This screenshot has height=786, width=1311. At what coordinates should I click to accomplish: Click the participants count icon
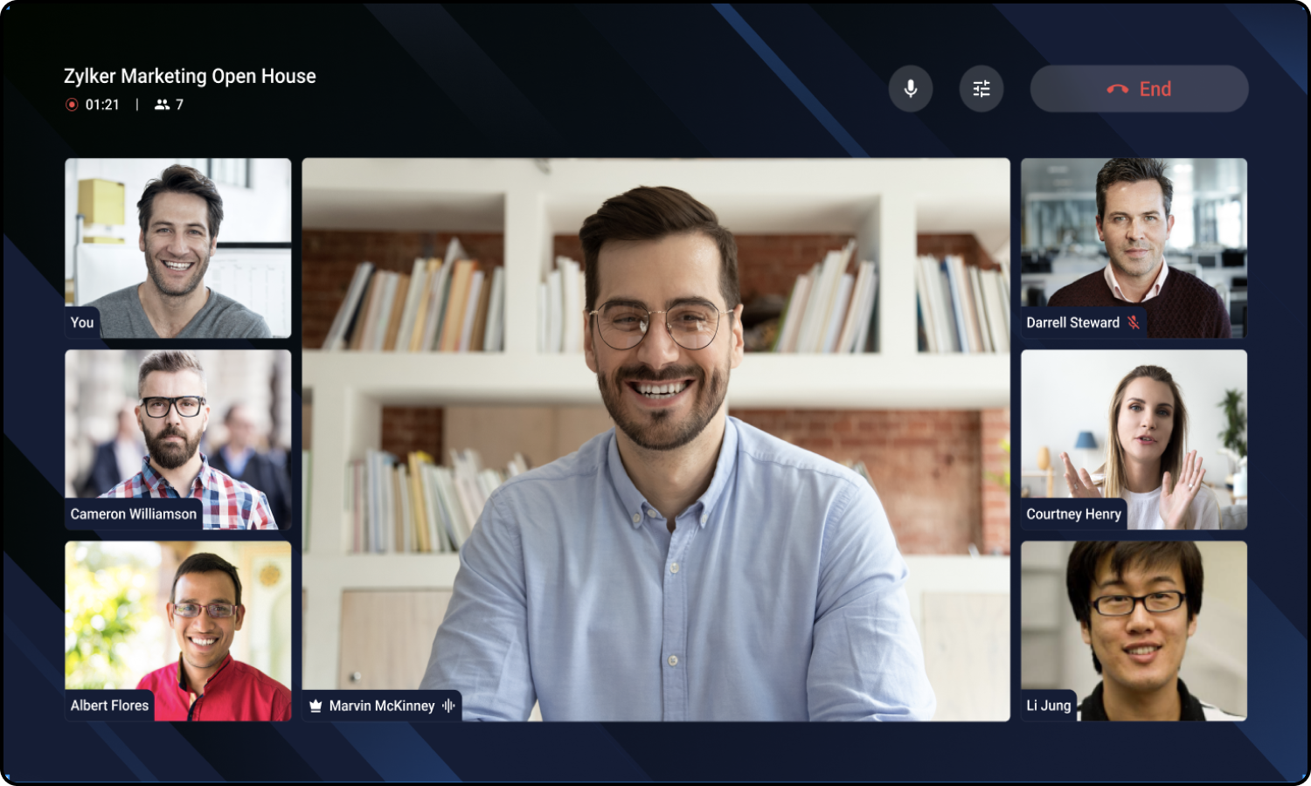(162, 105)
